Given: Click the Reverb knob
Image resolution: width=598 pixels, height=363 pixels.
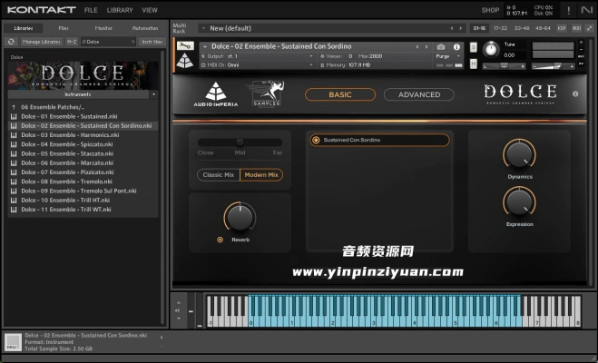Looking at the screenshot, I should click(240, 217).
